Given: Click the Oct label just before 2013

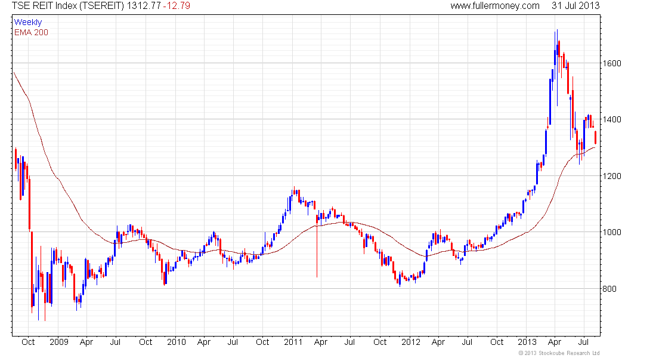Looking at the screenshot, I should point(497,342).
